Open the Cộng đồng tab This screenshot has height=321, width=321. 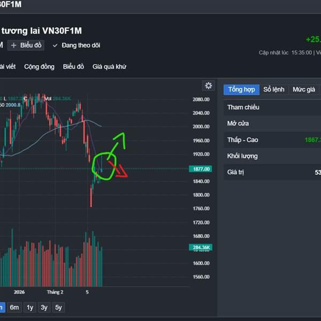(39, 67)
